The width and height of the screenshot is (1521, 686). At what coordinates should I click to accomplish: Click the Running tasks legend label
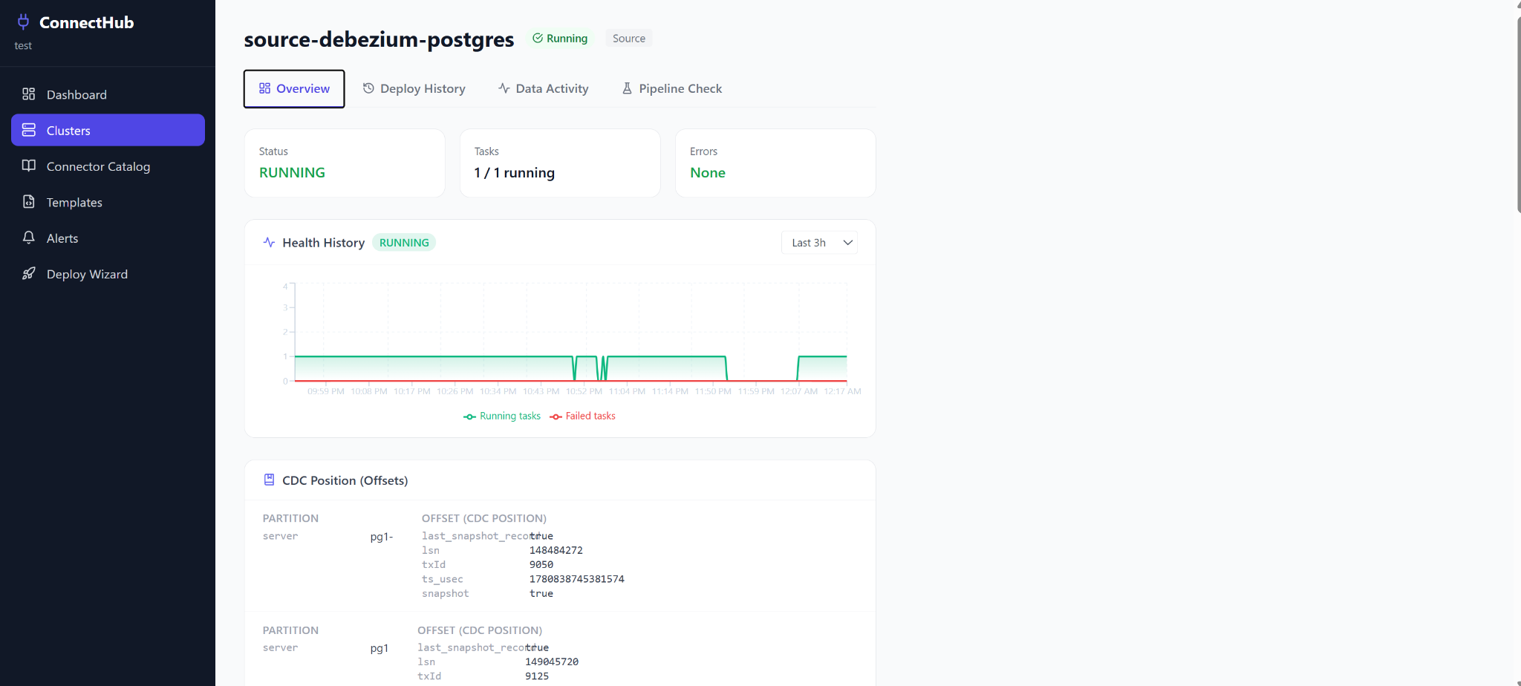[x=510, y=416]
